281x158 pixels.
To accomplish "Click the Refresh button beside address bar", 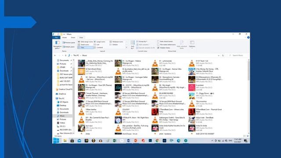I will pyautogui.click(x=223, y=56).
